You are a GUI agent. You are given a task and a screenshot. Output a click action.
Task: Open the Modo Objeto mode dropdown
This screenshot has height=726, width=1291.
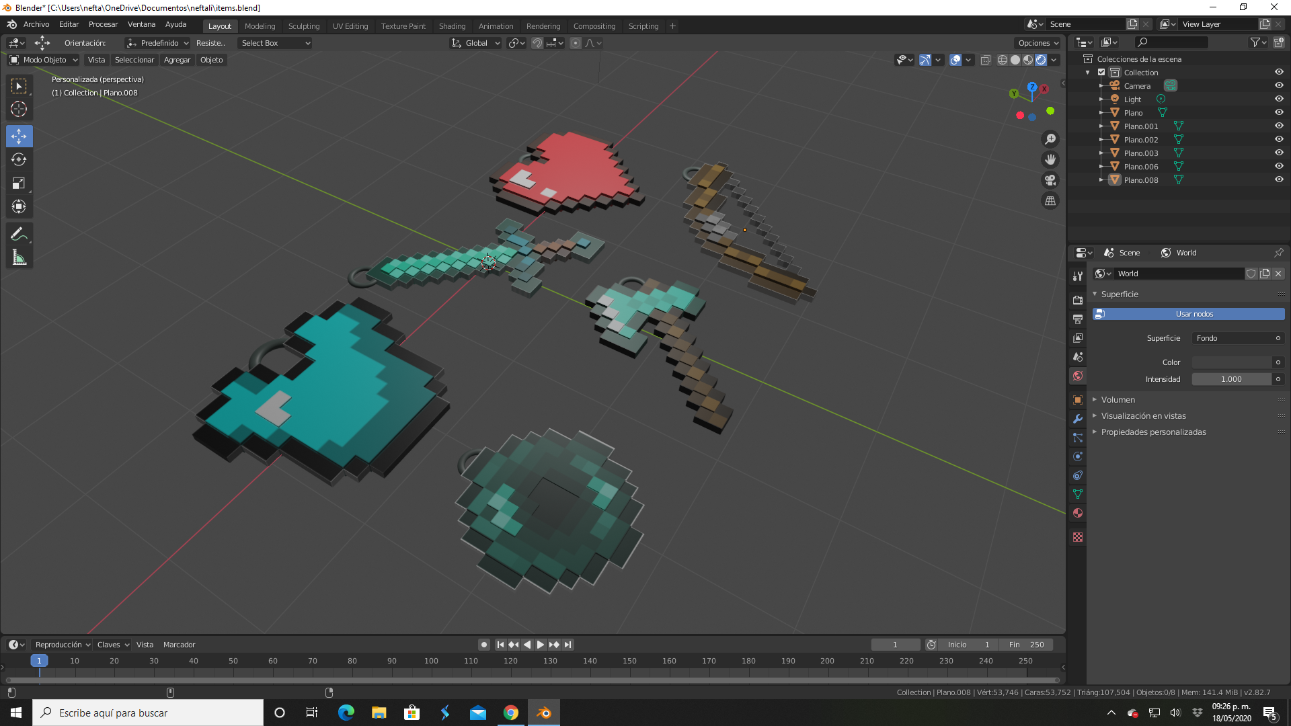click(44, 60)
